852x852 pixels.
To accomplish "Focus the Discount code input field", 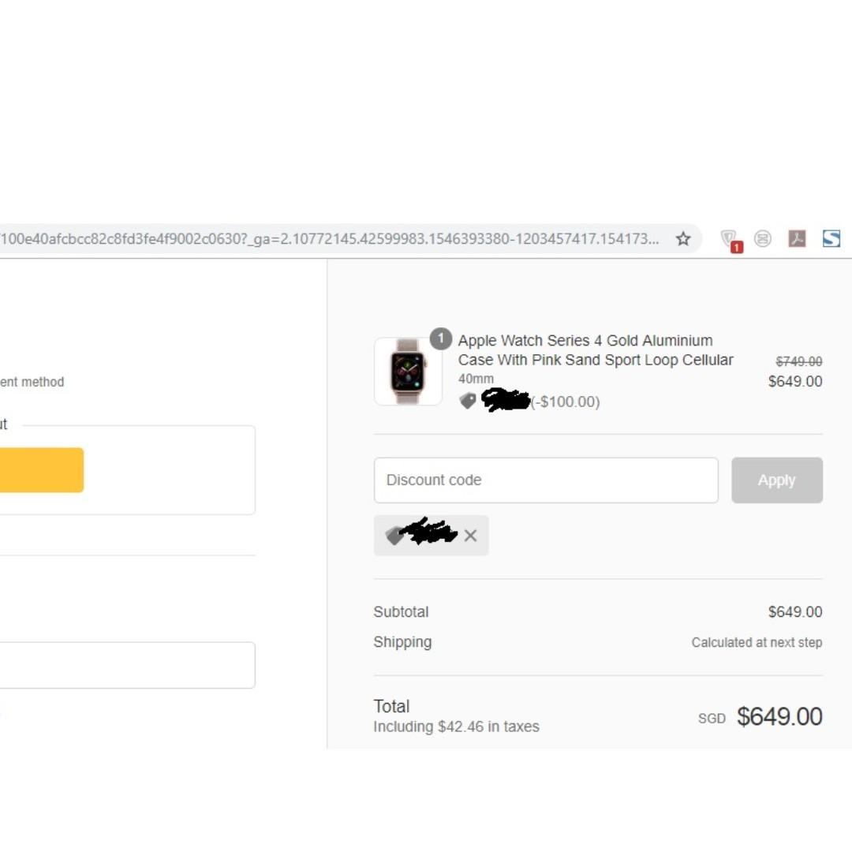I will click(545, 480).
